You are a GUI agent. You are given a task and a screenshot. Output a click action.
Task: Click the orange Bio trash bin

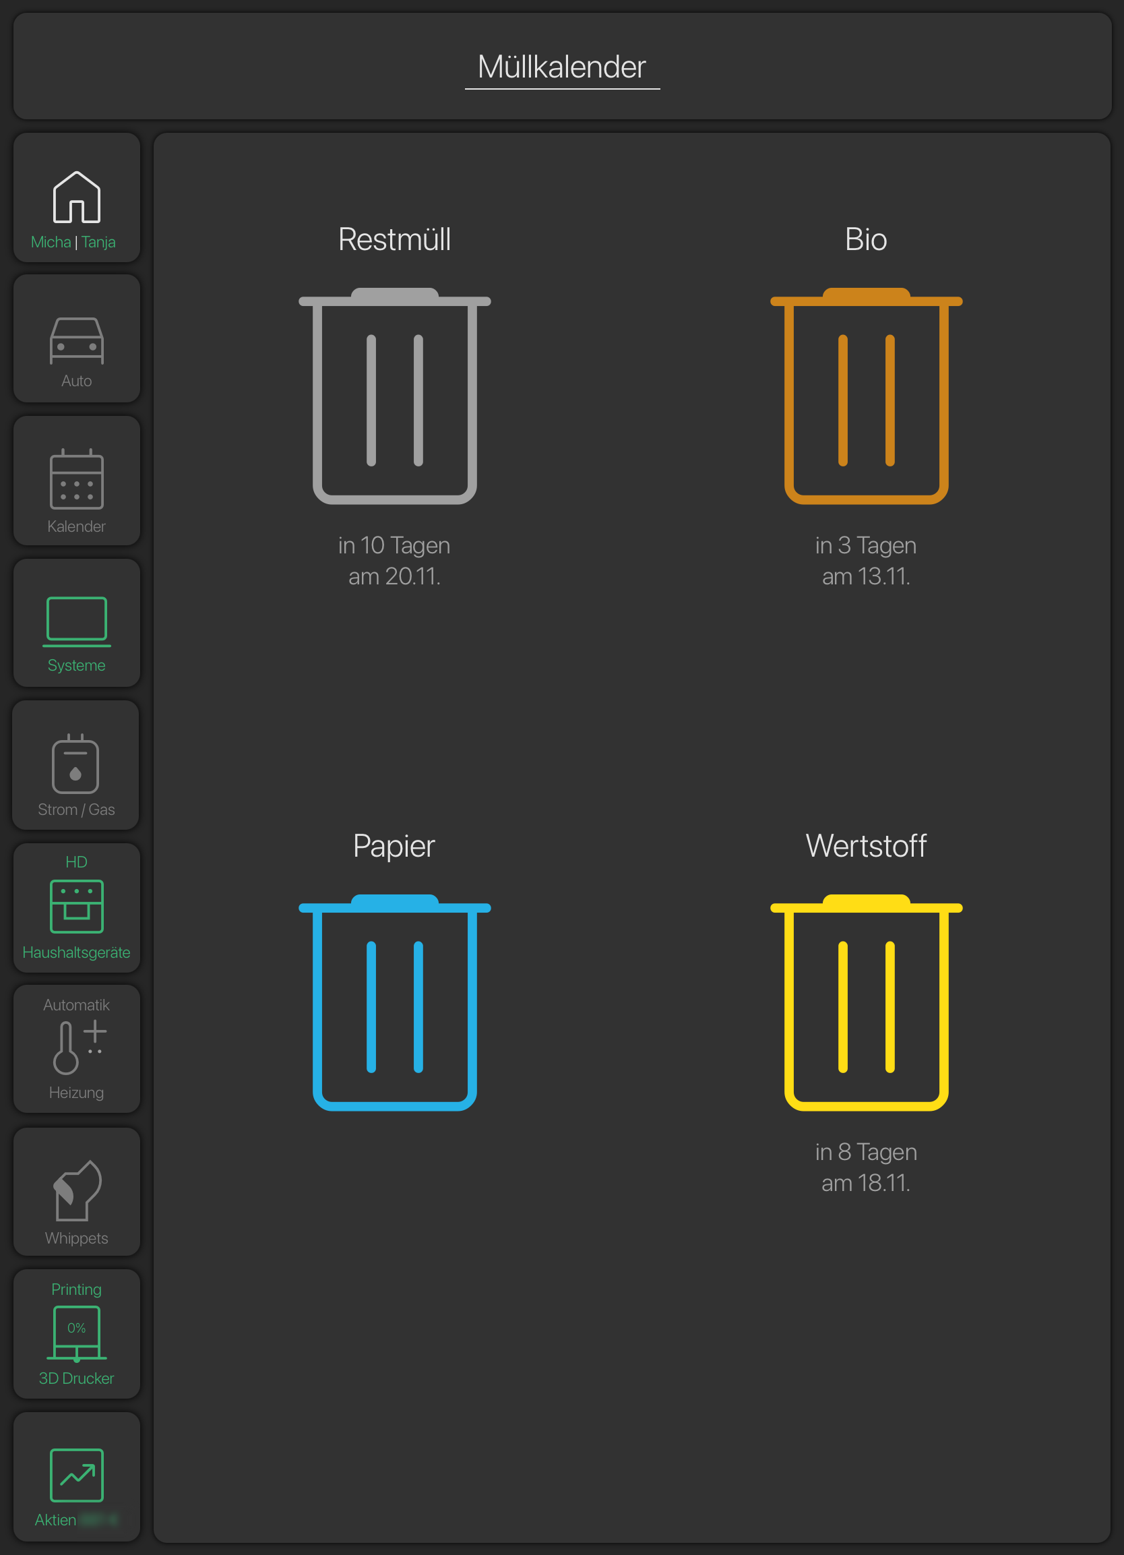867,396
